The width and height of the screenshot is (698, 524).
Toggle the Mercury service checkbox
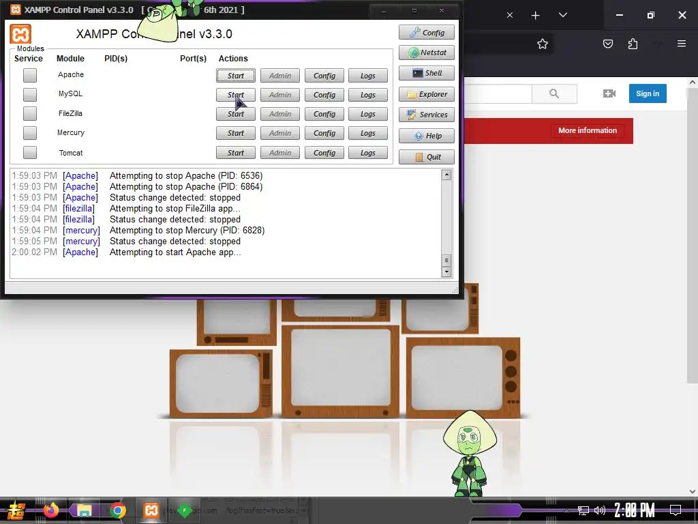30,133
